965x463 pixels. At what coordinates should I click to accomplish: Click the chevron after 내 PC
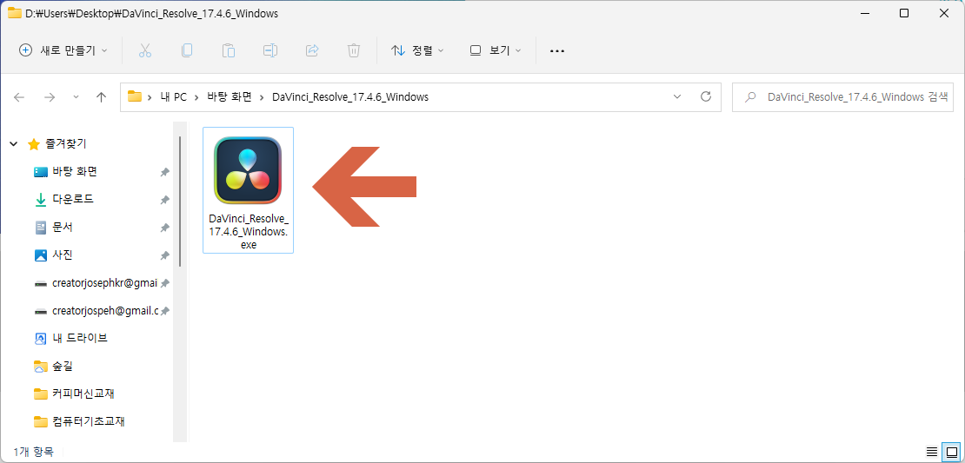tap(197, 97)
